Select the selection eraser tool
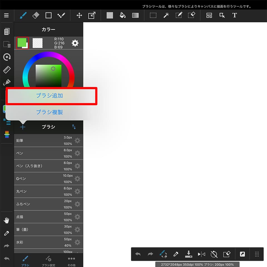 pos(192,15)
